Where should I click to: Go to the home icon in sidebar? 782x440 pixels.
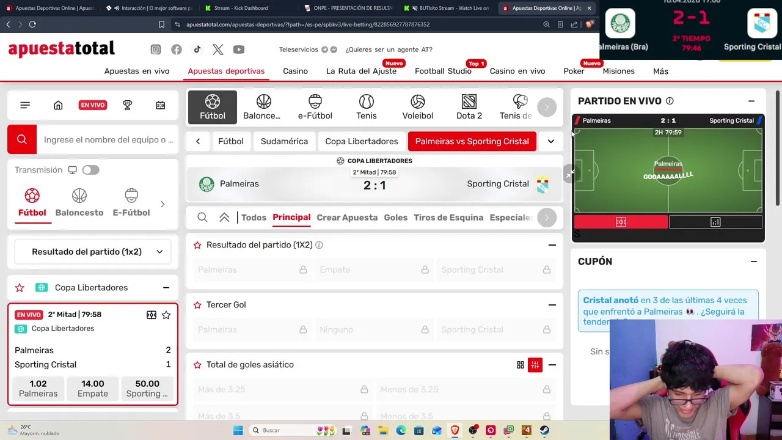(x=58, y=105)
